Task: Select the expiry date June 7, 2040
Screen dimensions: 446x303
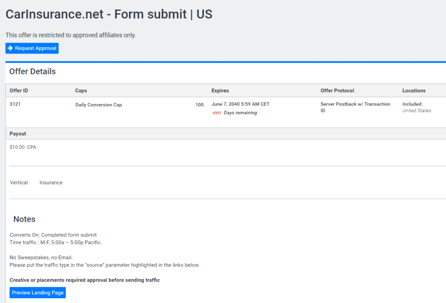Action: tap(240, 104)
